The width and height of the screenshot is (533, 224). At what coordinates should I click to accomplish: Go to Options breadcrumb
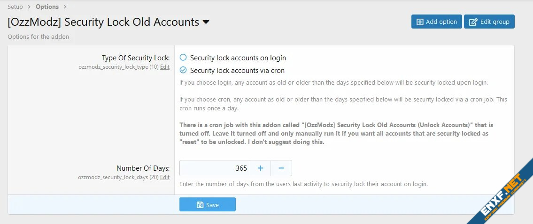[x=47, y=7]
